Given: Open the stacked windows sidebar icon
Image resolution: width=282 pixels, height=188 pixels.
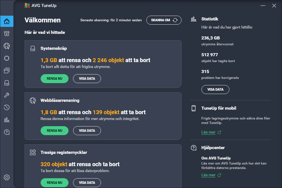Looking at the screenshot, I should click(x=7, y=70).
